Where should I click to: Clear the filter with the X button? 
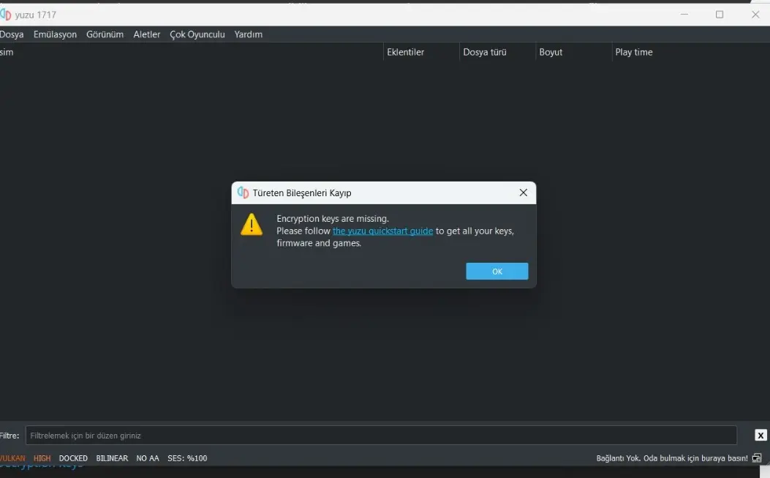tap(760, 436)
